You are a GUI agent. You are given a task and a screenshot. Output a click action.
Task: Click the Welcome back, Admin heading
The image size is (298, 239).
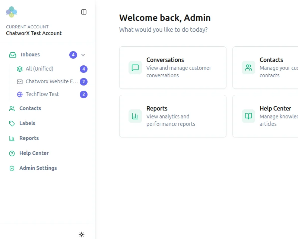[165, 18]
